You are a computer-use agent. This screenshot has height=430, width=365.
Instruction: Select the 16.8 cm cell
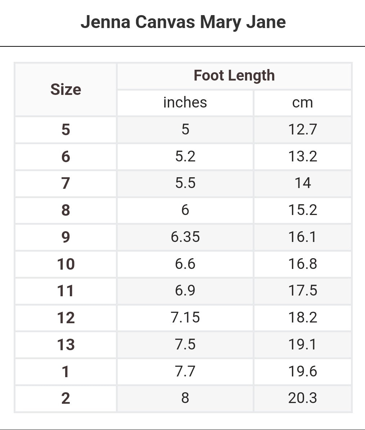point(302,264)
